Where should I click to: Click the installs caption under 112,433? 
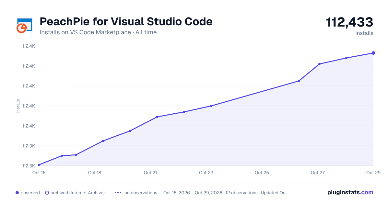(x=364, y=33)
